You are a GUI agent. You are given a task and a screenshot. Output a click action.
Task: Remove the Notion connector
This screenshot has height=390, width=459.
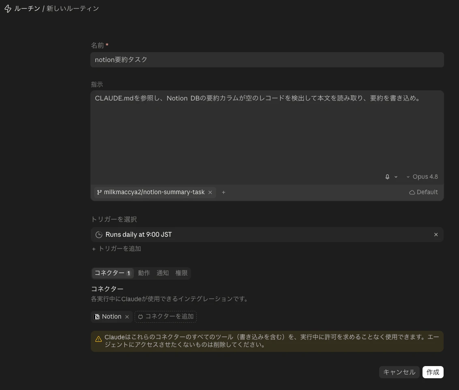(x=127, y=317)
